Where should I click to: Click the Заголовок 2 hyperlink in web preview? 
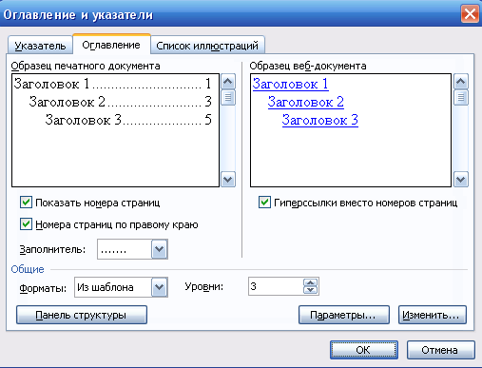[306, 102]
